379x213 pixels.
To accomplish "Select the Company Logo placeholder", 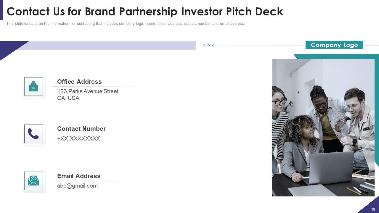I will click(x=334, y=45).
